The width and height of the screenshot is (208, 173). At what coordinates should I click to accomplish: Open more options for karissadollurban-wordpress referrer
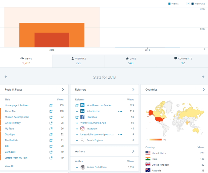(x=120, y=135)
